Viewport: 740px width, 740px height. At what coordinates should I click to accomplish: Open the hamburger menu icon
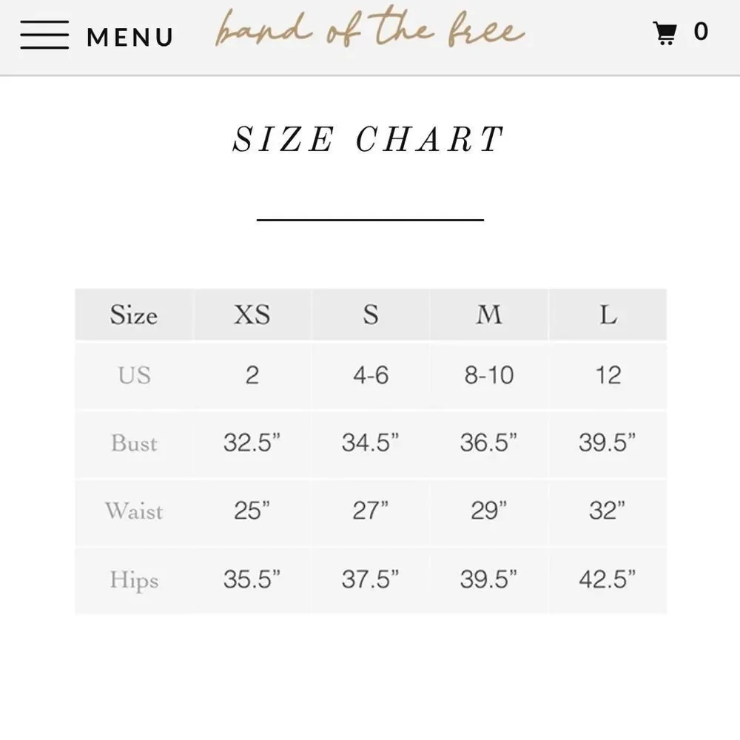44,35
